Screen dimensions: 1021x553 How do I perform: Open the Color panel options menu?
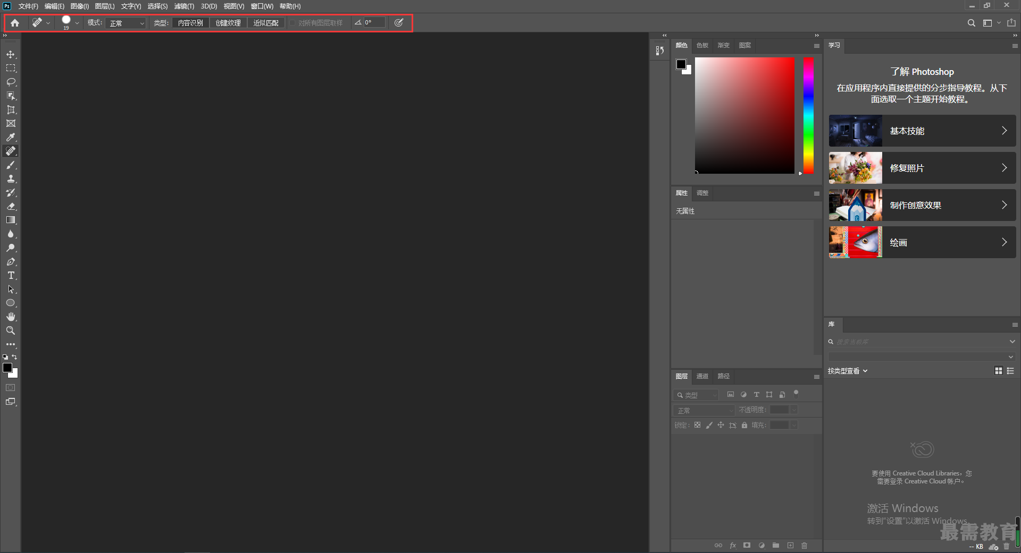[816, 46]
